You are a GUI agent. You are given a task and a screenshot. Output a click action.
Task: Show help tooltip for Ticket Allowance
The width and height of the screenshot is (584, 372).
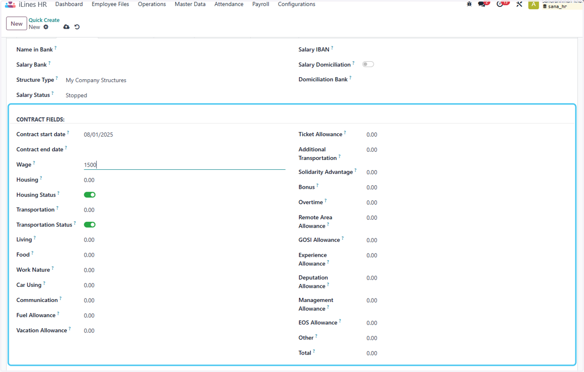pos(345,132)
